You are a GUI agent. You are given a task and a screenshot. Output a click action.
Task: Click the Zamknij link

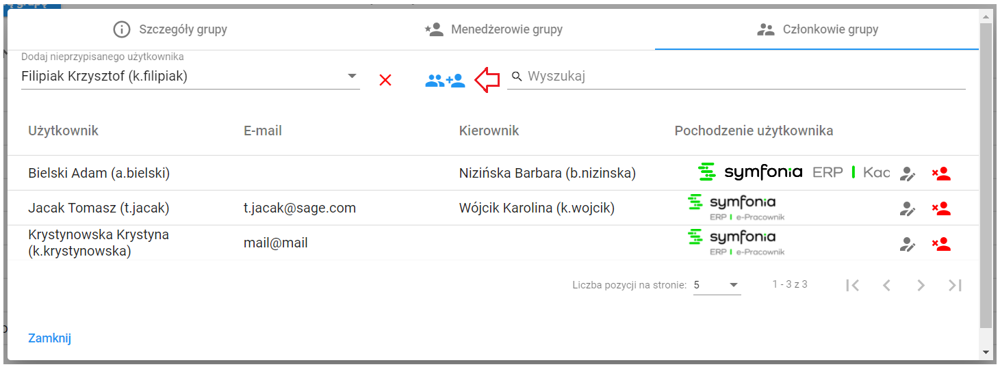coord(49,338)
